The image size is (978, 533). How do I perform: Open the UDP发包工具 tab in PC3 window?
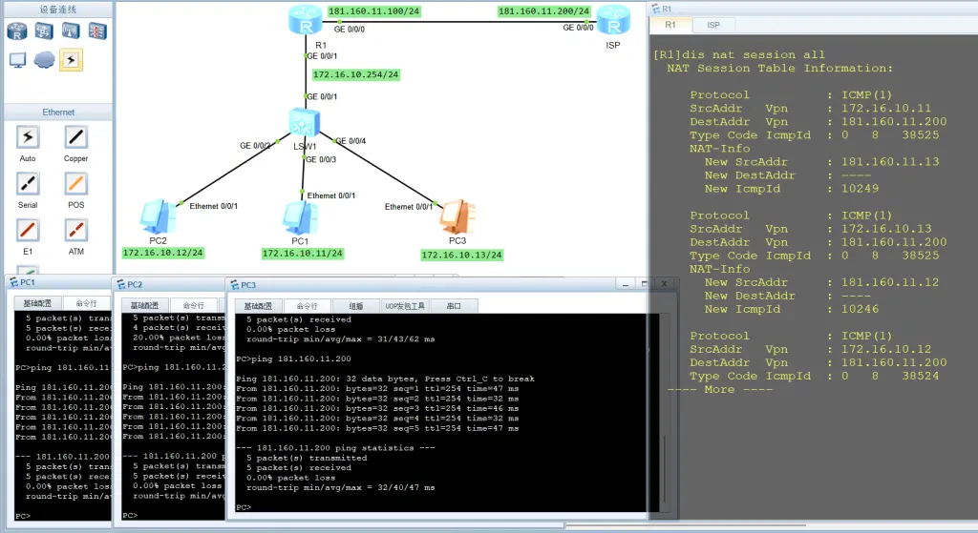pyautogui.click(x=404, y=306)
